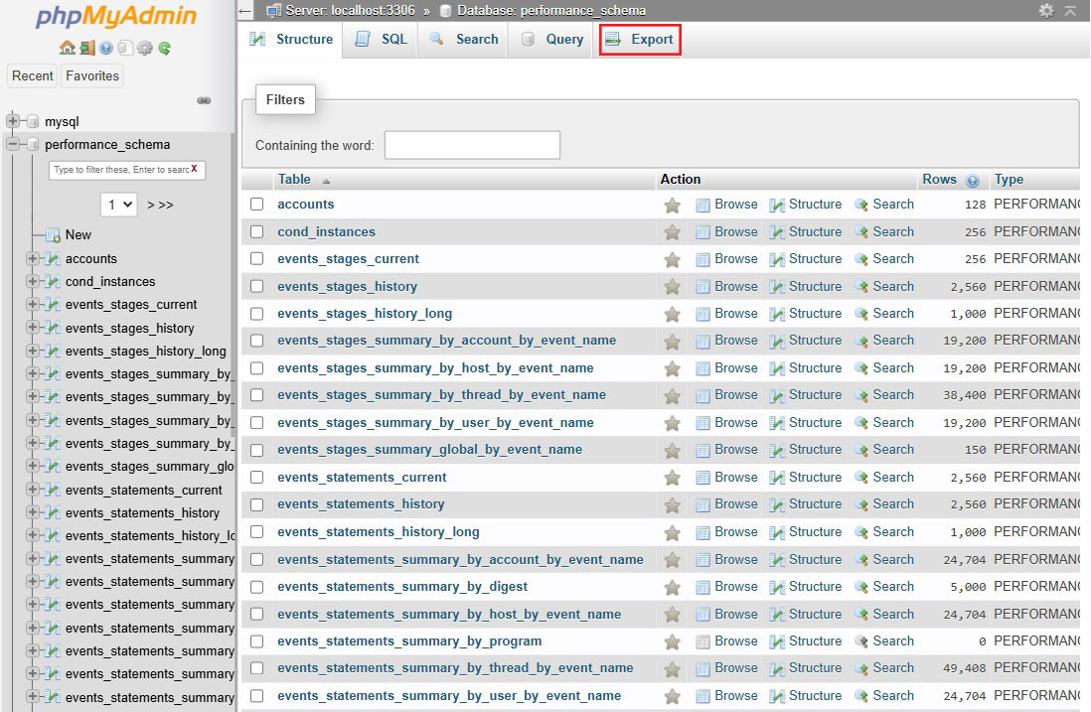Collapse the performance_schema database node
This screenshot has height=712, width=1091.
coord(13,144)
